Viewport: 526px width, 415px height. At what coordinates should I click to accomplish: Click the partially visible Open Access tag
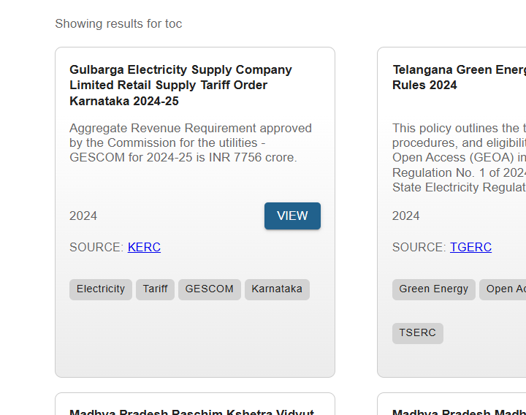tap(506, 289)
